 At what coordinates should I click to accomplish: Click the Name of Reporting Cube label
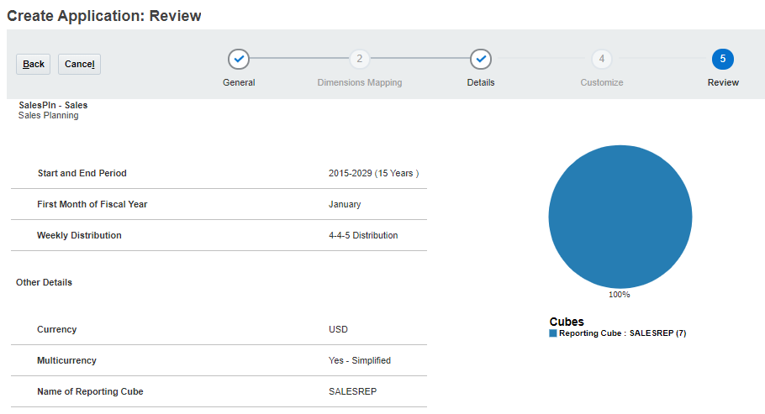(x=90, y=391)
